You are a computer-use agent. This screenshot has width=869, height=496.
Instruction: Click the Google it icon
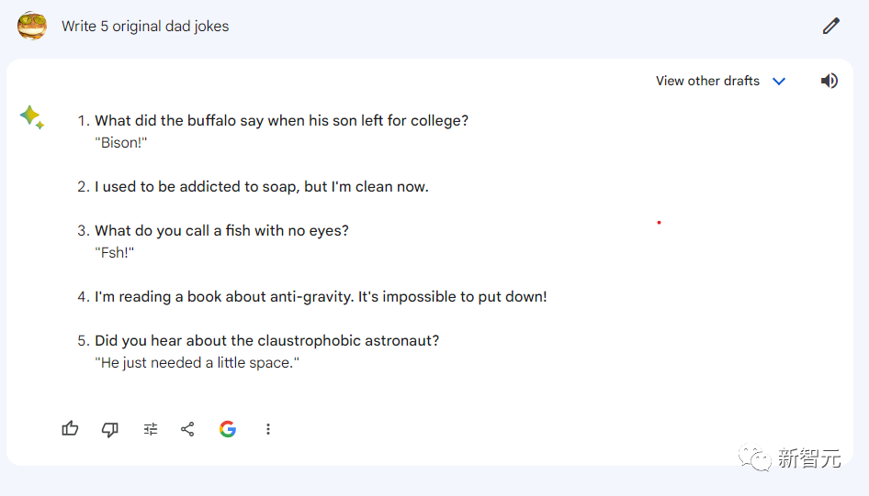228,428
